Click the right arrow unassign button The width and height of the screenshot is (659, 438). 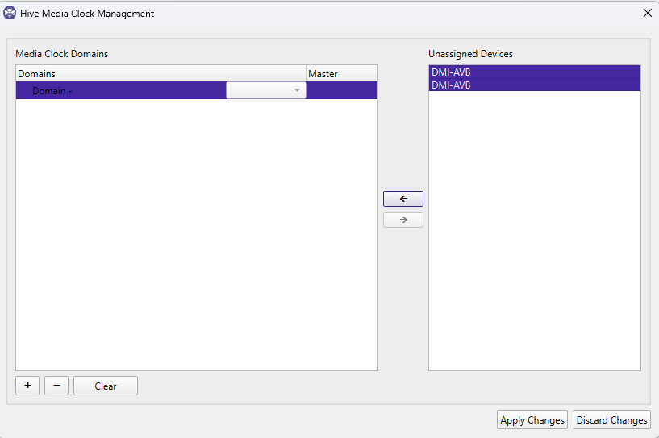click(x=402, y=220)
